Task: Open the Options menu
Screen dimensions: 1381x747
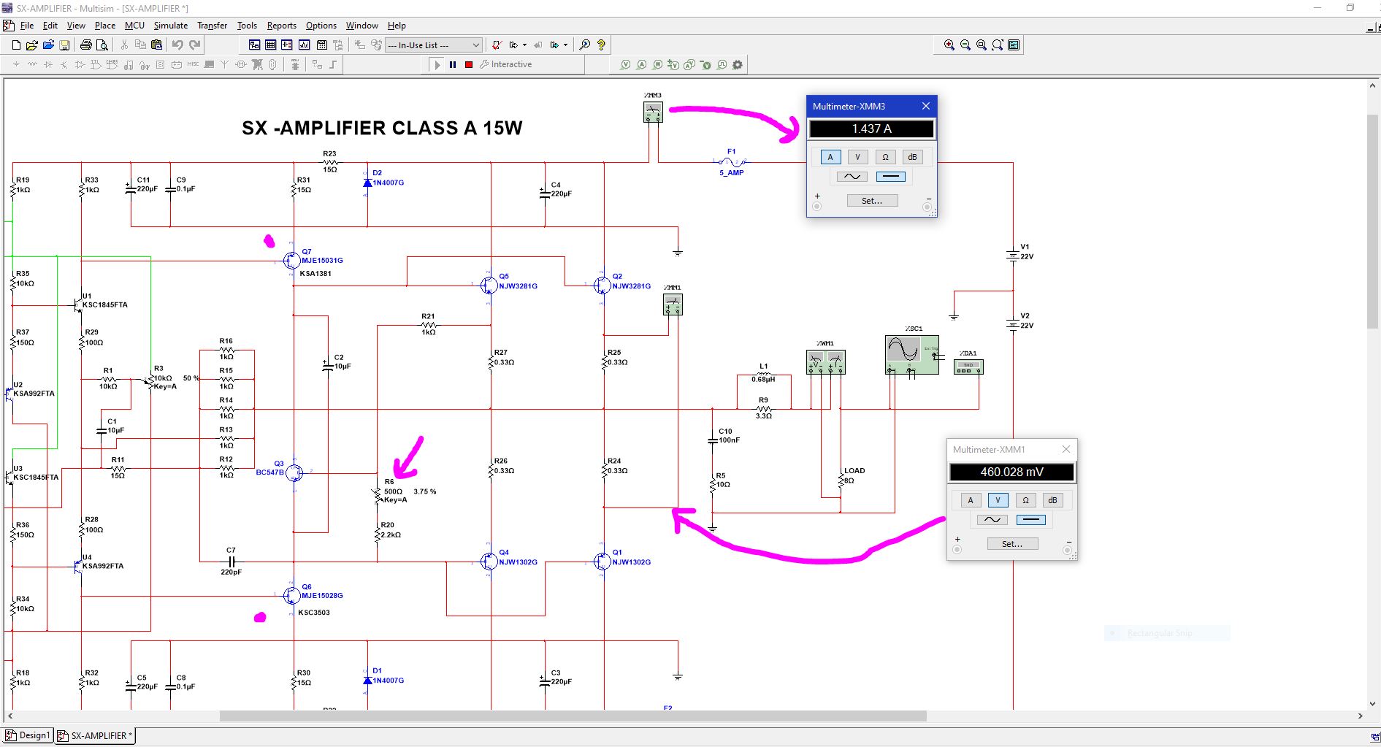Action: pyautogui.click(x=321, y=26)
